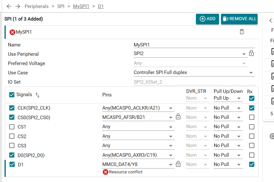This screenshot has width=274, height=182.
Task: Toggle the lock next to MCASP0_AFSR/B21 pin
Action: pos(178,116)
